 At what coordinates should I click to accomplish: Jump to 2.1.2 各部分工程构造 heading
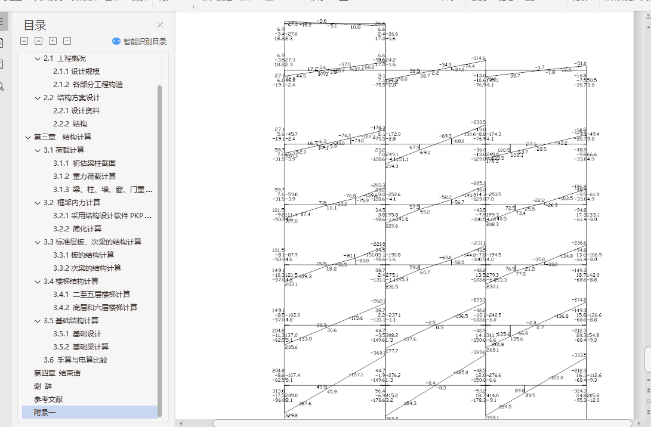coord(88,84)
